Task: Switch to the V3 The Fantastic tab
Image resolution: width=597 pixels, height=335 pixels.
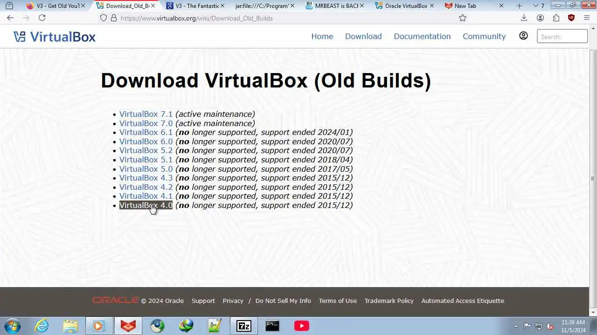Action: click(196, 6)
